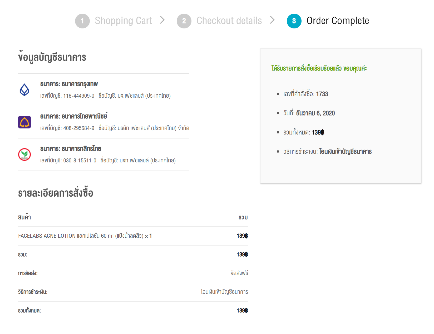
Task: Click the free shipping value text
Action: pos(239,273)
